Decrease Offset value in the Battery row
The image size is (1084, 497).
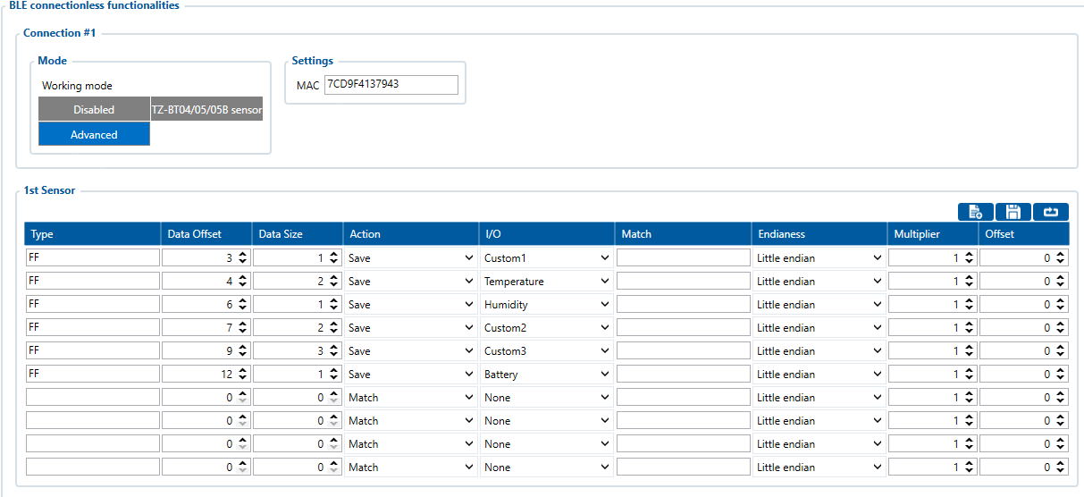[x=1060, y=378]
